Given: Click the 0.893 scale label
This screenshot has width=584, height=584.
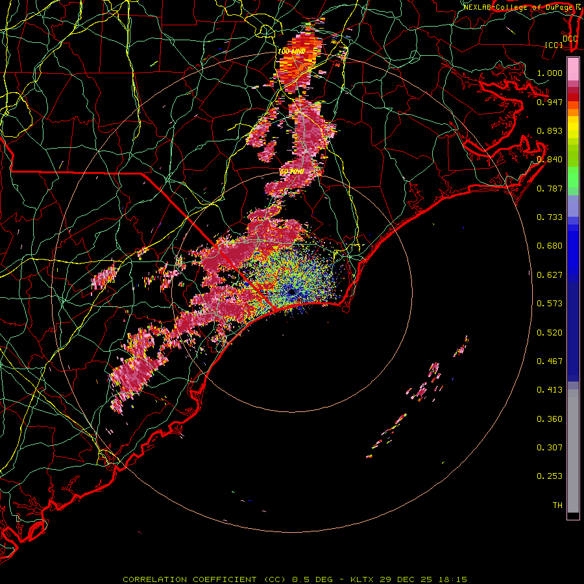Looking at the screenshot, I should (550, 130).
